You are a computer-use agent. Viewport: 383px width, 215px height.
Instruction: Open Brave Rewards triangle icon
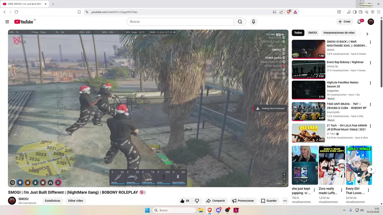click(295, 12)
